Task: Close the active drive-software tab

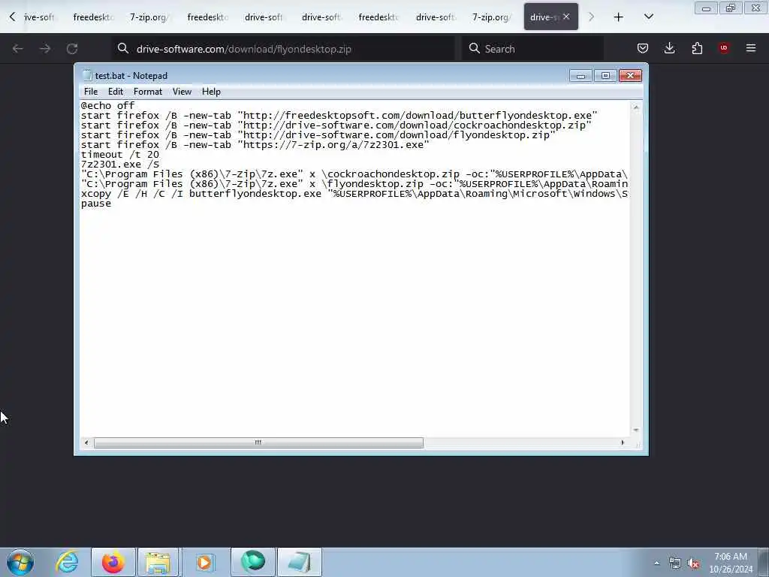Action: coord(566,17)
